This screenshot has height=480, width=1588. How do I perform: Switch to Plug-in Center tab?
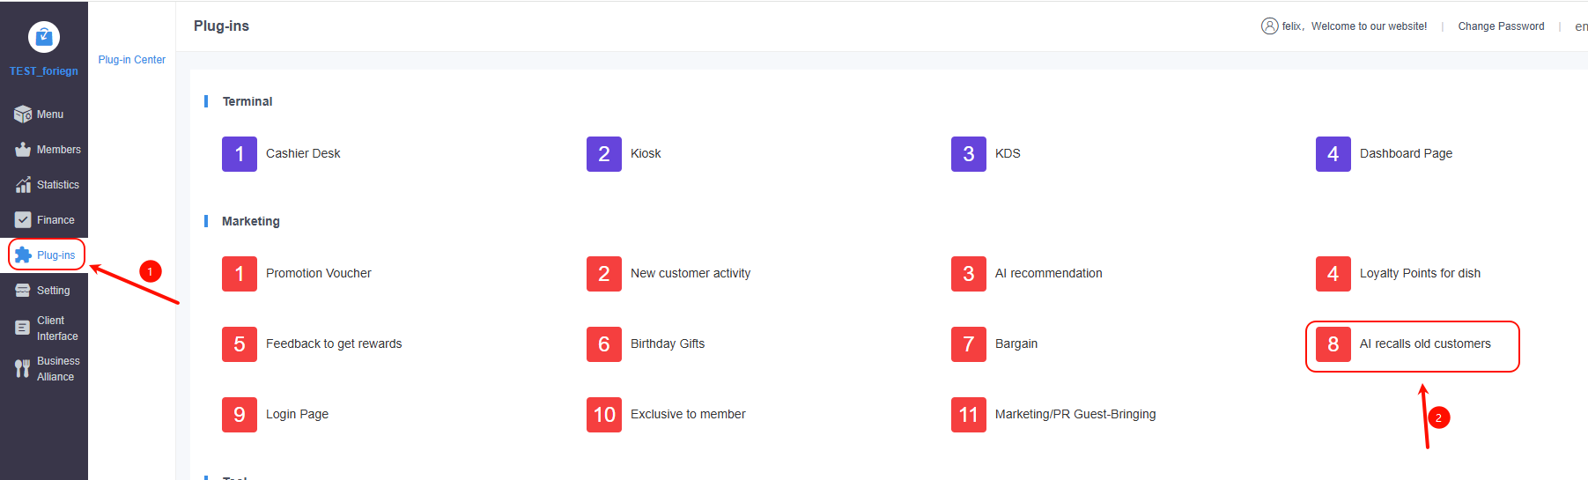click(x=132, y=60)
